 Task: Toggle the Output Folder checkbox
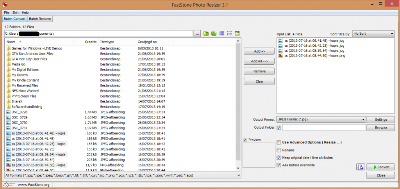[x=279, y=128]
